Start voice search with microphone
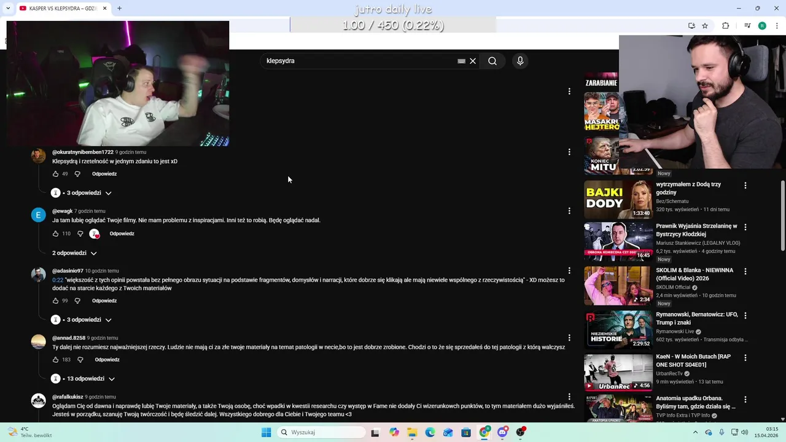Image resolution: width=786 pixels, height=442 pixels. (x=520, y=61)
